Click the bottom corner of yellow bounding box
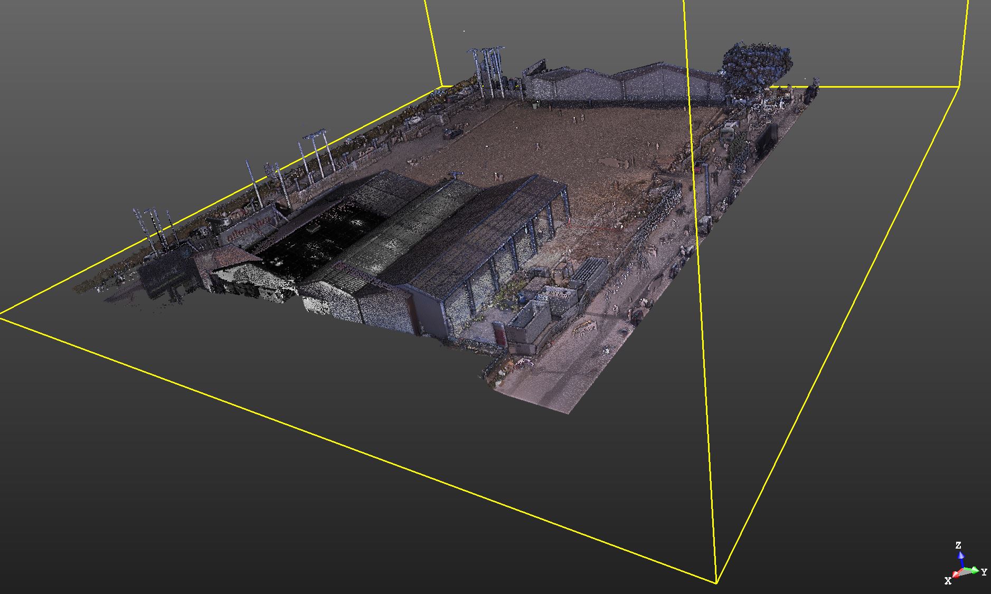Image resolution: width=991 pixels, height=594 pixels. [x=716, y=583]
